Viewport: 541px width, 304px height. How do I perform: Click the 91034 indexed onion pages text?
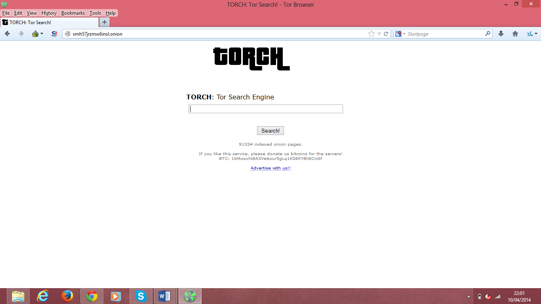(270, 144)
